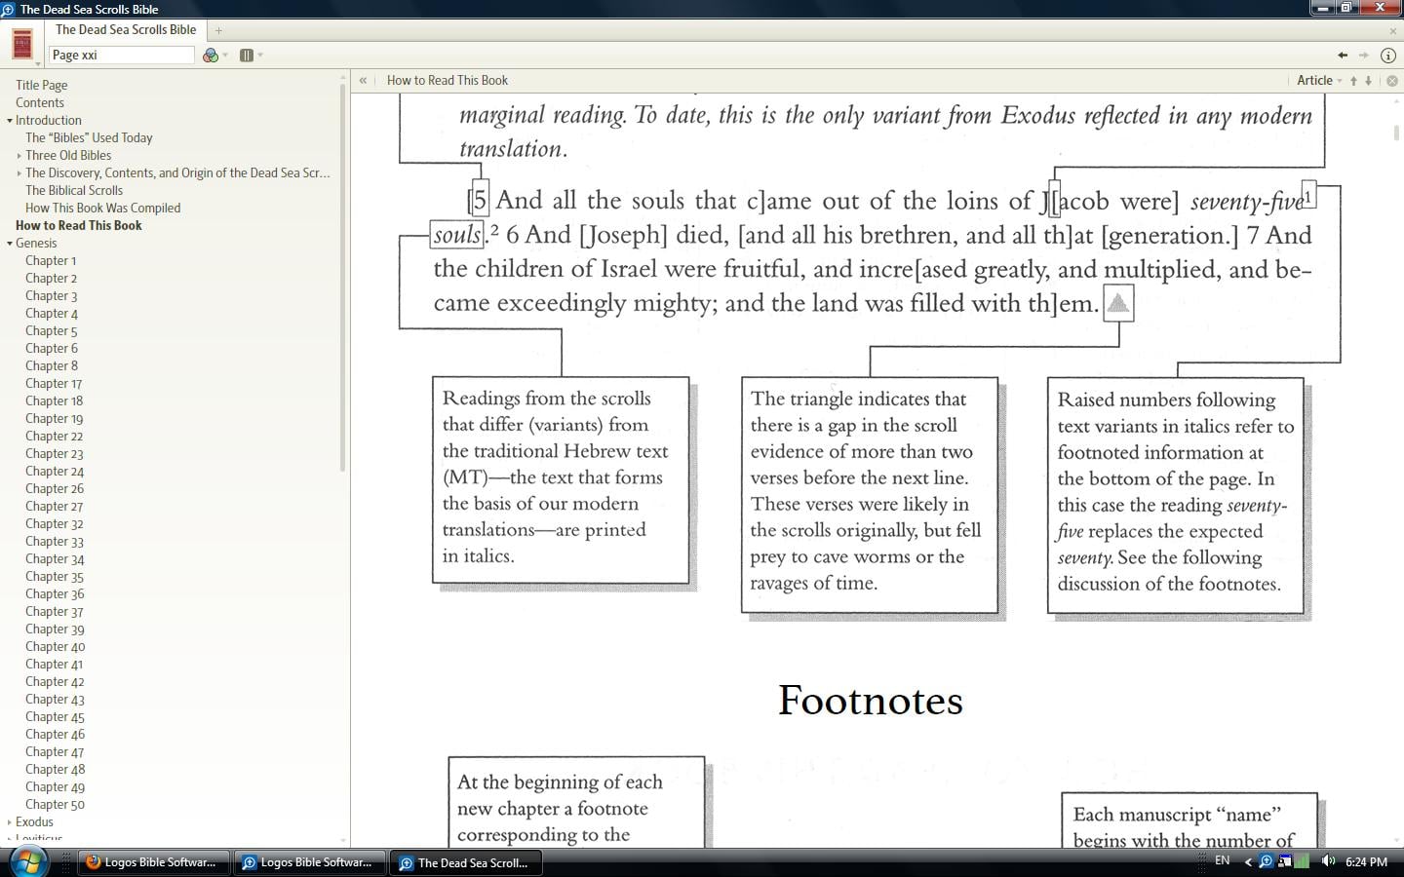Select The Dead Sea Scrolls Bible tab

(126, 30)
